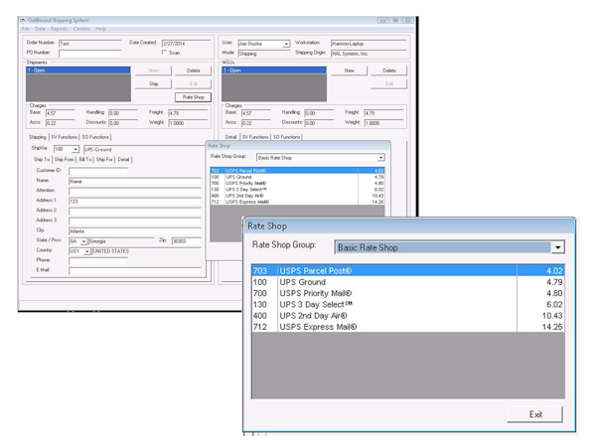Image resolution: width=596 pixels, height=447 pixels.
Task: Click the Rate Shop button under Shipments
Action: pos(193,97)
